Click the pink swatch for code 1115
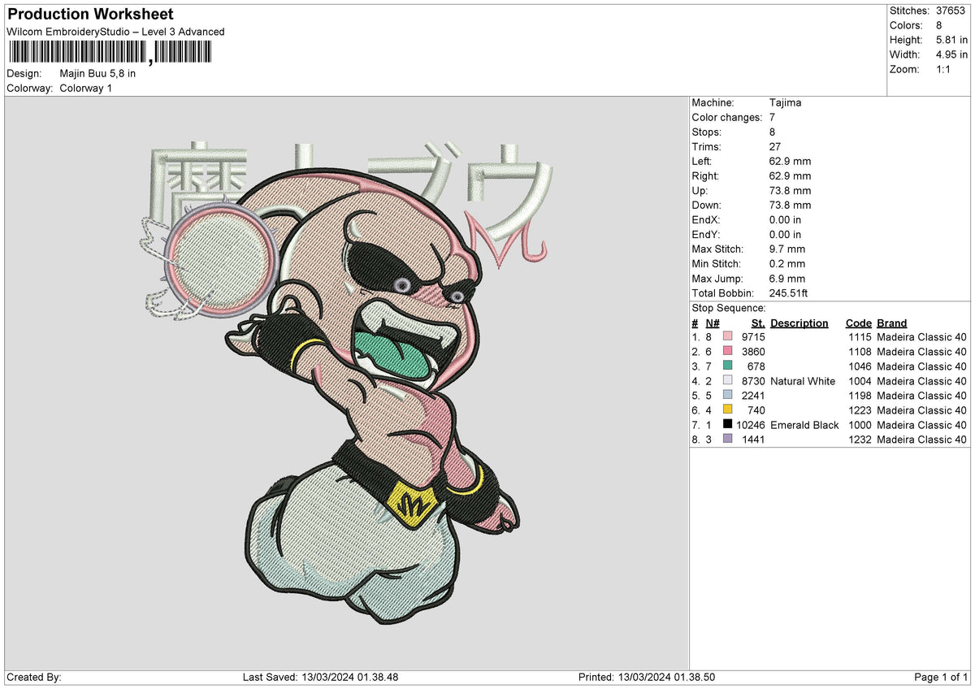 point(727,337)
